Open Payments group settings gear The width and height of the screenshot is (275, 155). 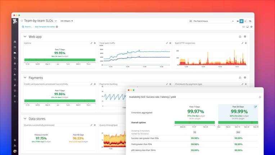coord(245,77)
